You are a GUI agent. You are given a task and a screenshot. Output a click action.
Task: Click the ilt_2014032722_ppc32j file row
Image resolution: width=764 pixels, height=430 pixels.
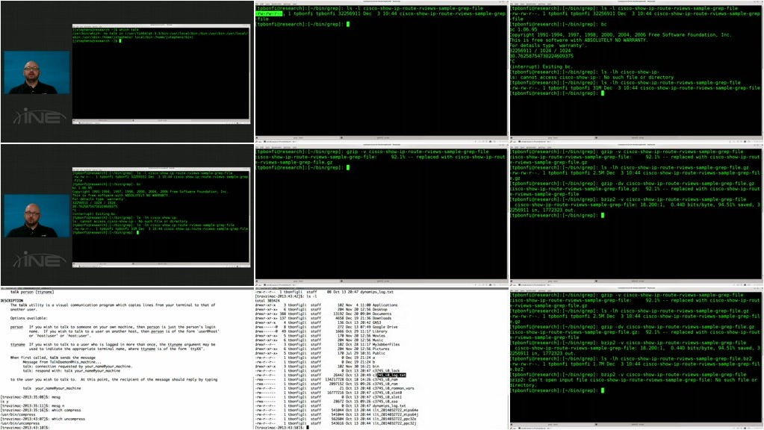pyautogui.click(x=336, y=423)
